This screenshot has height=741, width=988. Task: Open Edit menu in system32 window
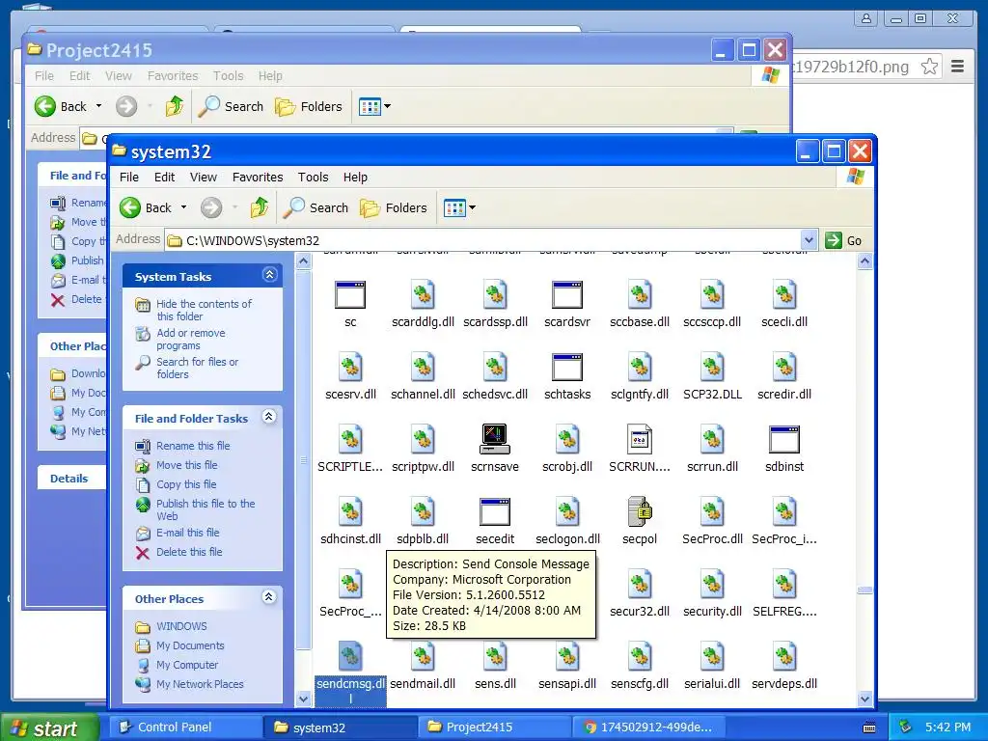[x=164, y=178]
